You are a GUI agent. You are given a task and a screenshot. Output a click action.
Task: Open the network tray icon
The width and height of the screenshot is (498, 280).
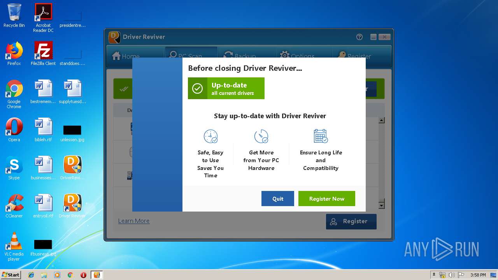(x=442, y=275)
